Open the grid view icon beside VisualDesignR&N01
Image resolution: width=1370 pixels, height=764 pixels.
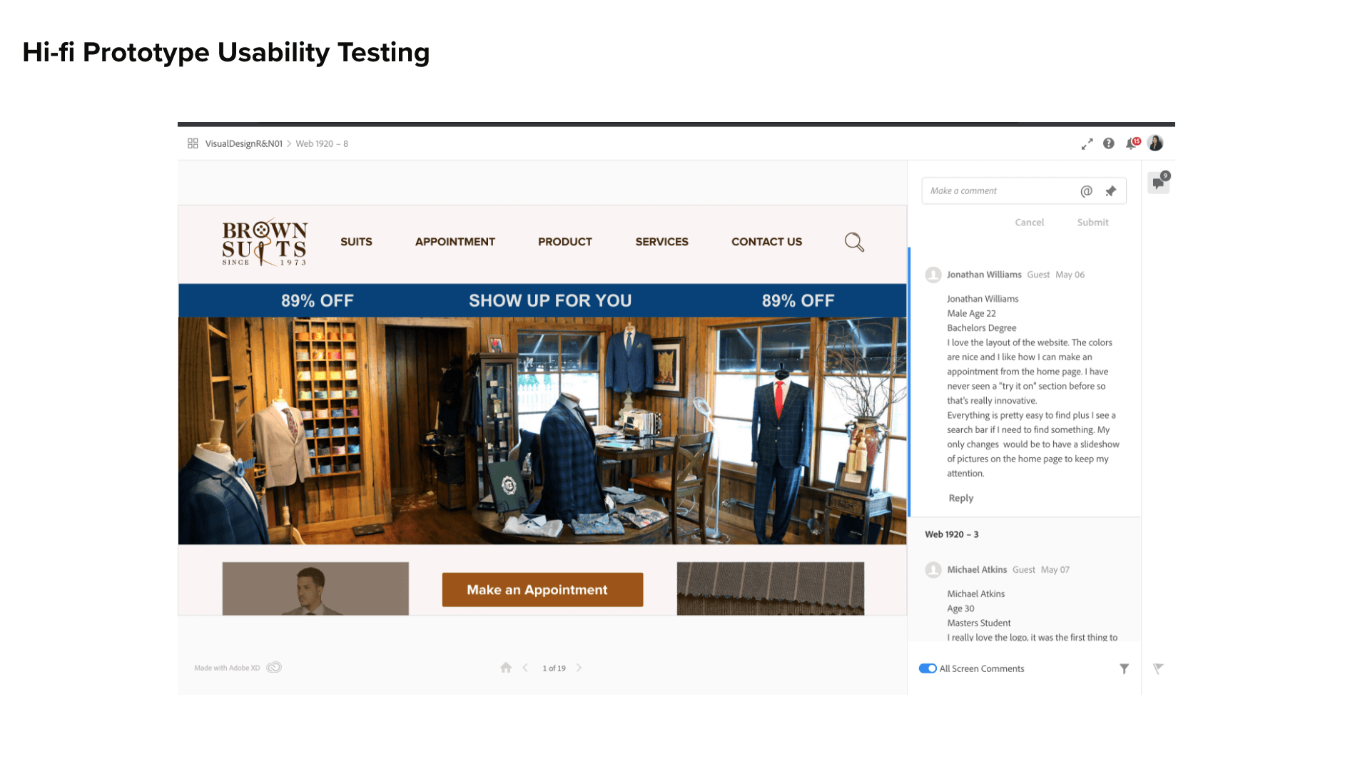[193, 143]
